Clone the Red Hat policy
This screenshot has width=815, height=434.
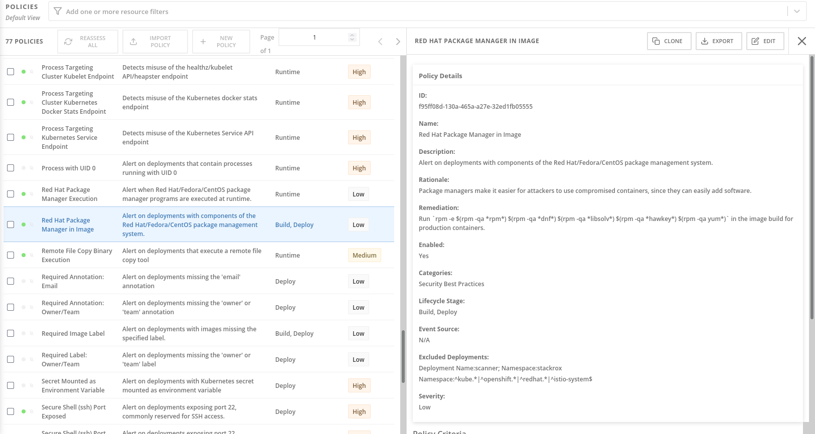(x=669, y=41)
